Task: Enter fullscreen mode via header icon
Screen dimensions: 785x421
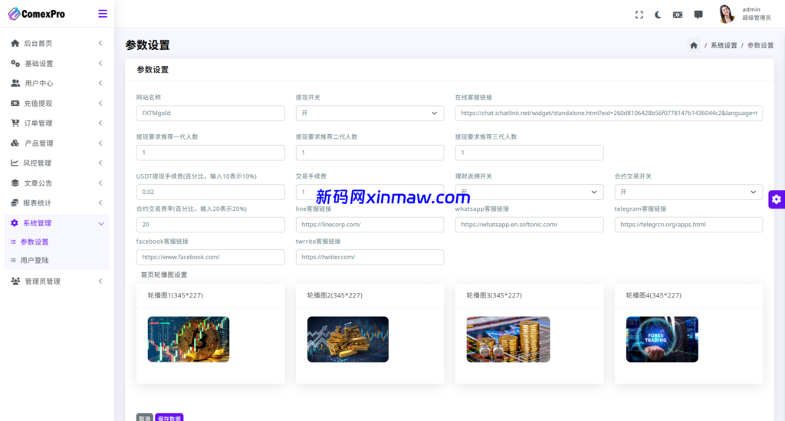Action: (639, 15)
